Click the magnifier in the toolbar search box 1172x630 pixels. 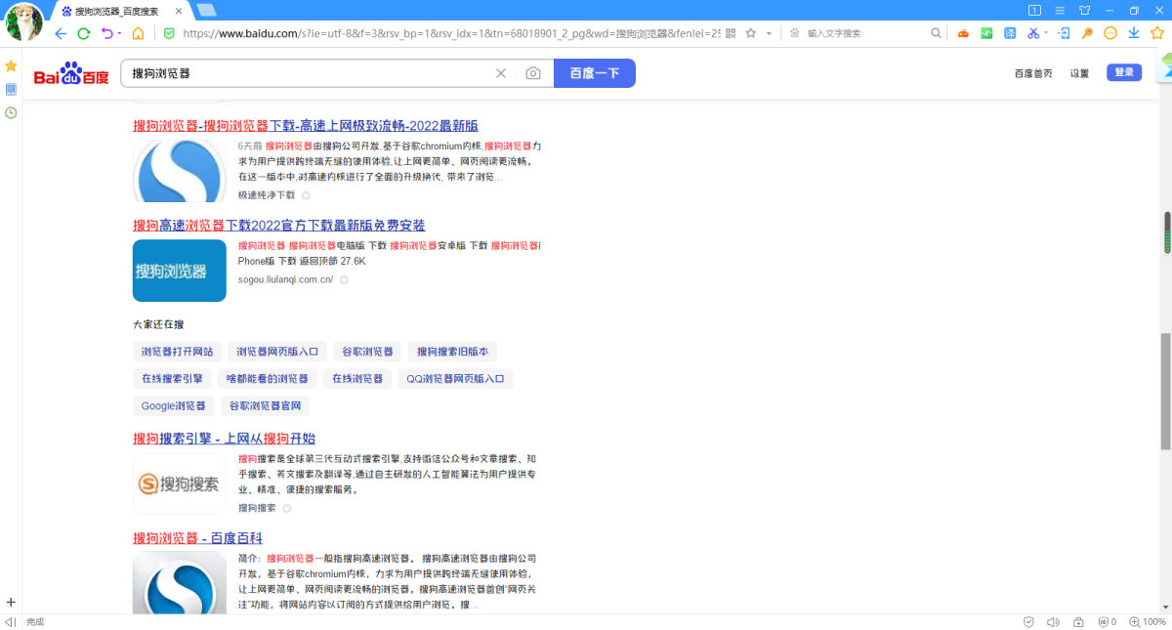pyautogui.click(x=936, y=33)
